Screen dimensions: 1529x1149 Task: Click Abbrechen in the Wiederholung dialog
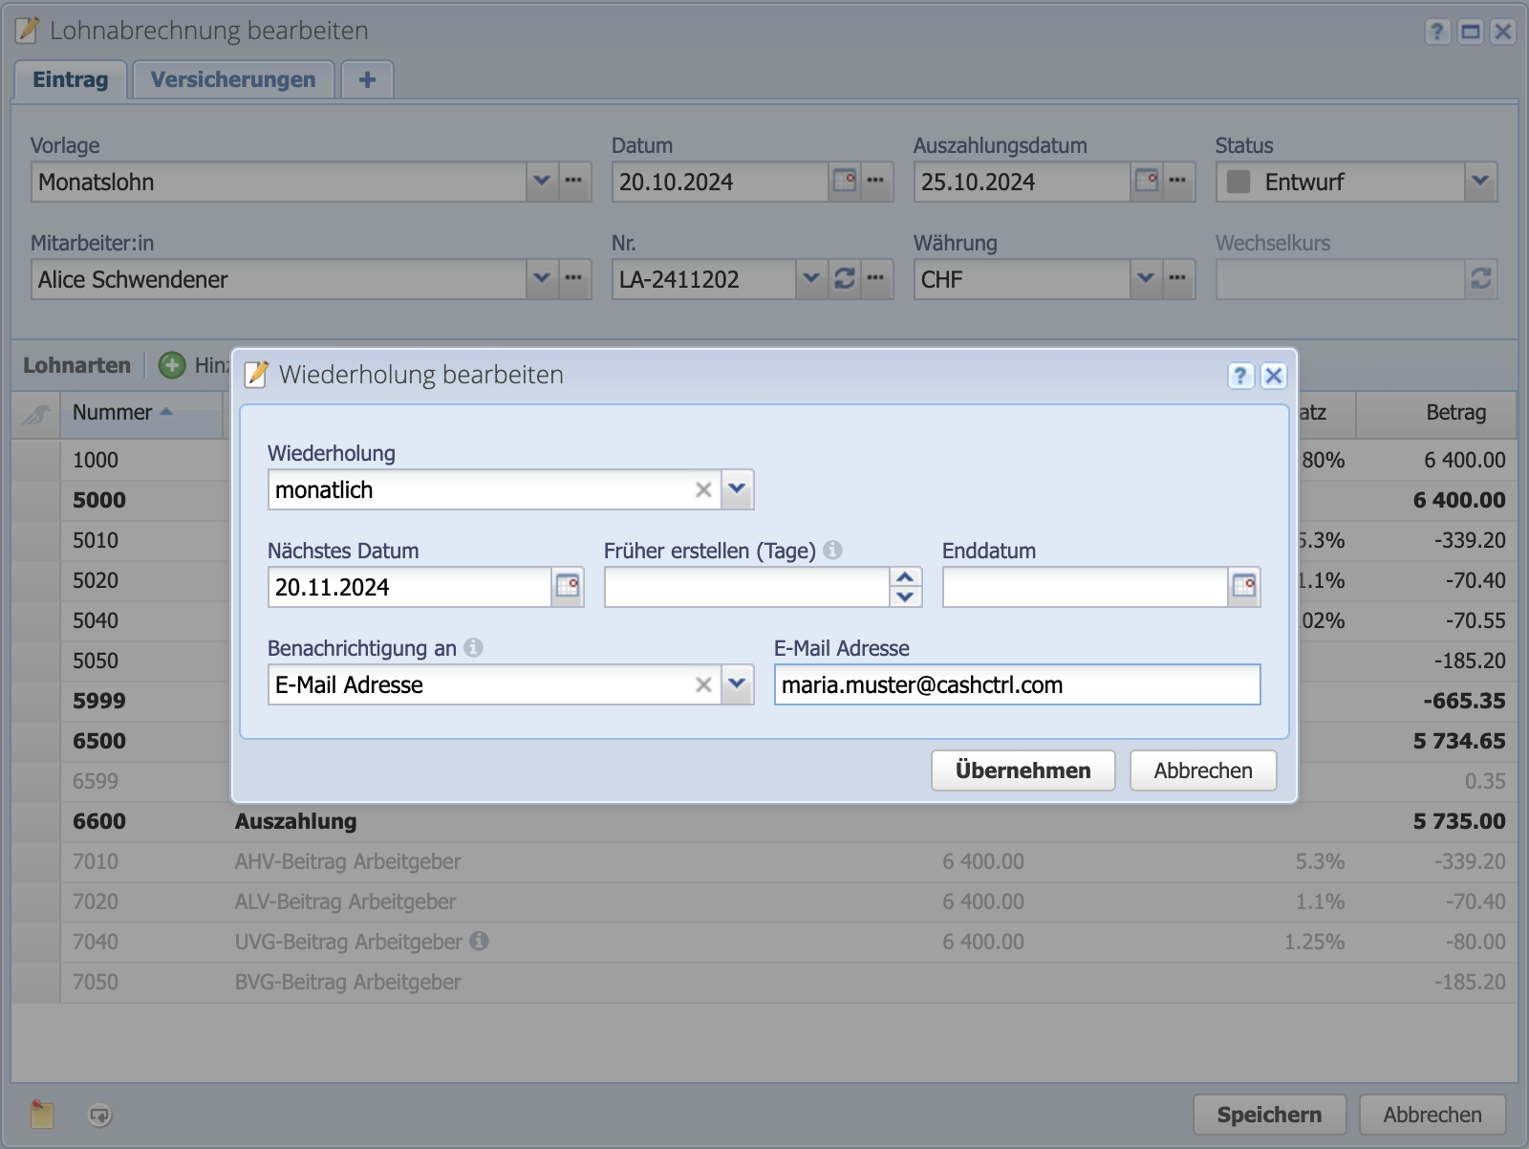click(1202, 770)
